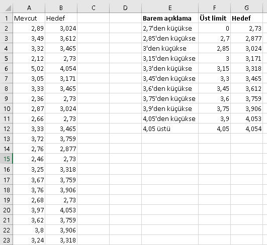
Task: Select row 1 header
Action: (x=7, y=18)
